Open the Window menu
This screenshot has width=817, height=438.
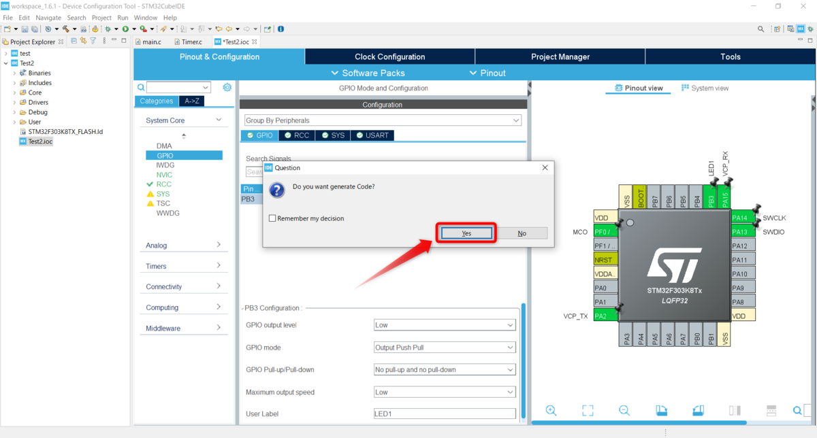(146, 18)
